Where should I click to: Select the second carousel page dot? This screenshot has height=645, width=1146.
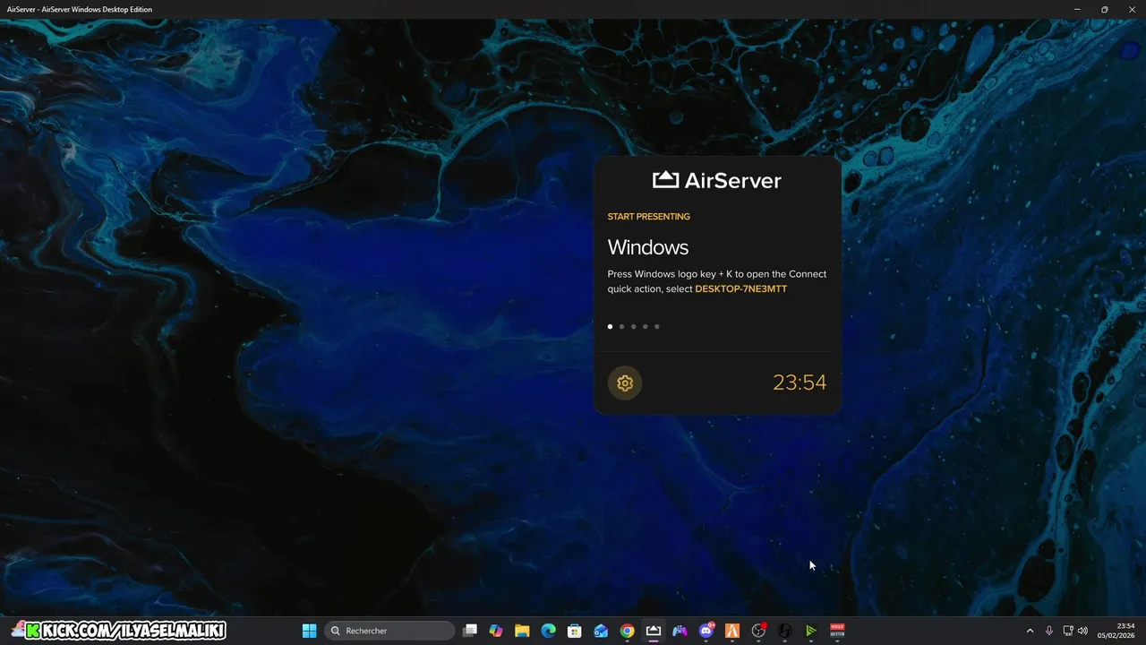(622, 327)
